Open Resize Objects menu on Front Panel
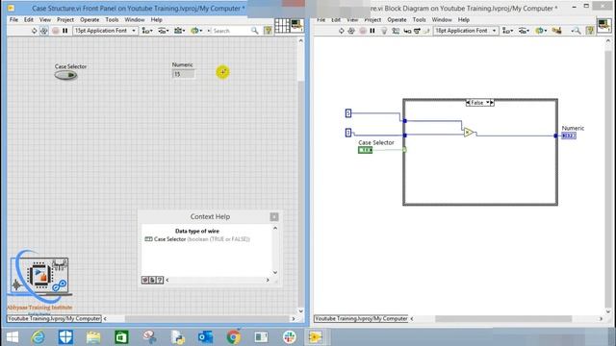616x346 pixels. coord(180,31)
